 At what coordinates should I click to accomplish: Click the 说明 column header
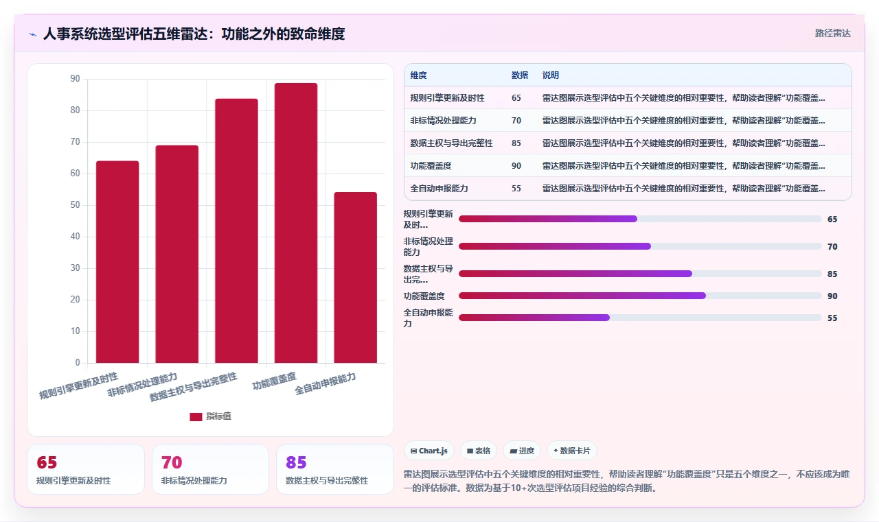pyautogui.click(x=551, y=75)
